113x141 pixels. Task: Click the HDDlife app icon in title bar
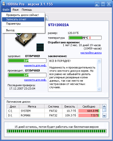coord(4,4)
